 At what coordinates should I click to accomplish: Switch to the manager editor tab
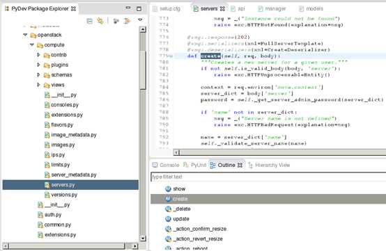pos(272,9)
